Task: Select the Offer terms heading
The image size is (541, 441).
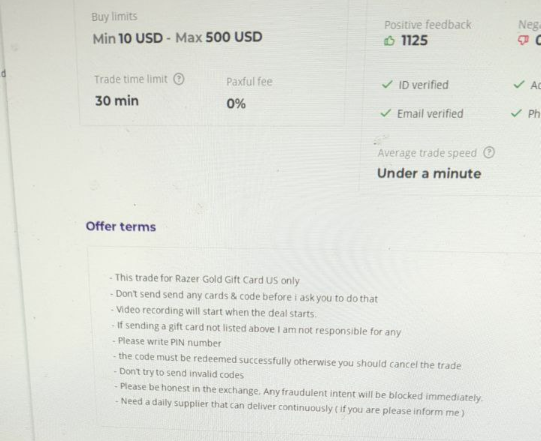Action: point(121,227)
